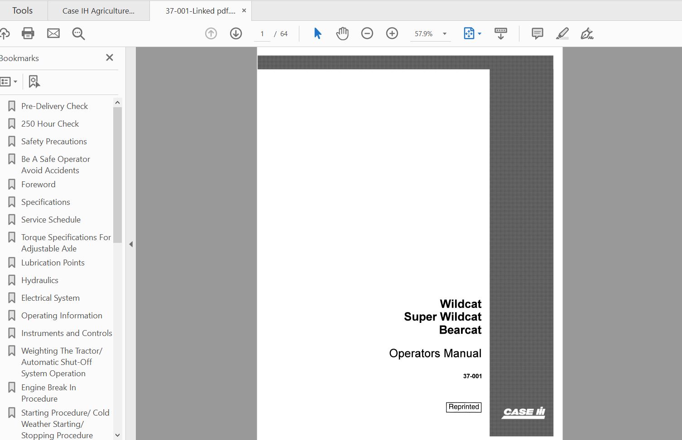This screenshot has height=440, width=682.
Task: Switch to the Tools tab
Action: (22, 10)
